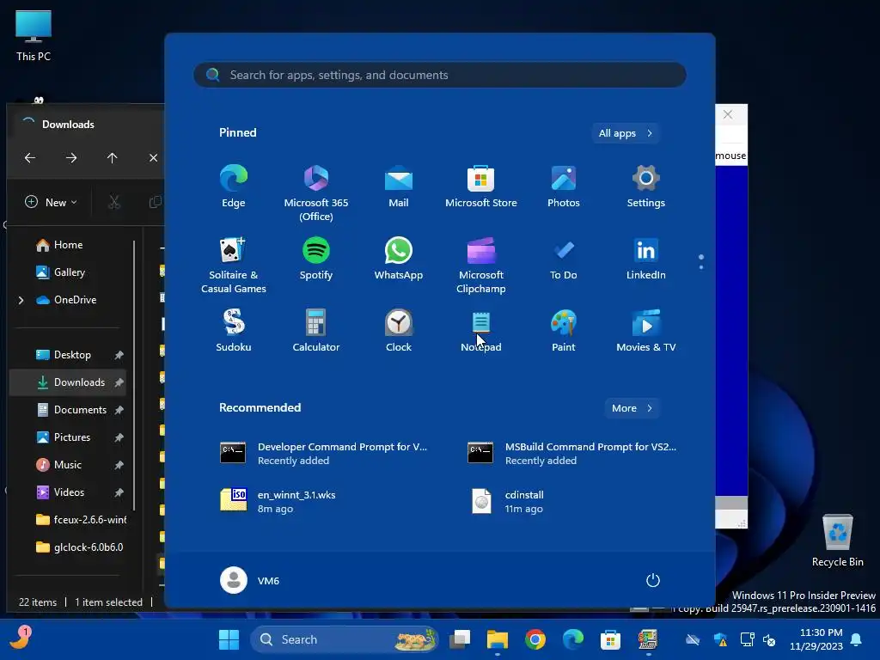Image resolution: width=880 pixels, height=660 pixels.
Task: Open the Mail app
Action: point(399,186)
